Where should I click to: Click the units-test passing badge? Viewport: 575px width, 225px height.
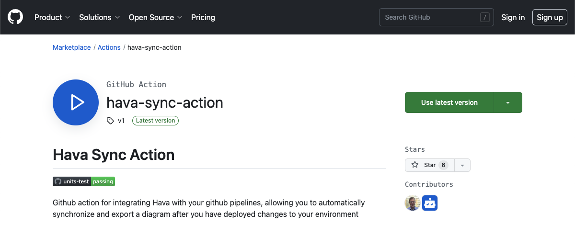[84, 181]
